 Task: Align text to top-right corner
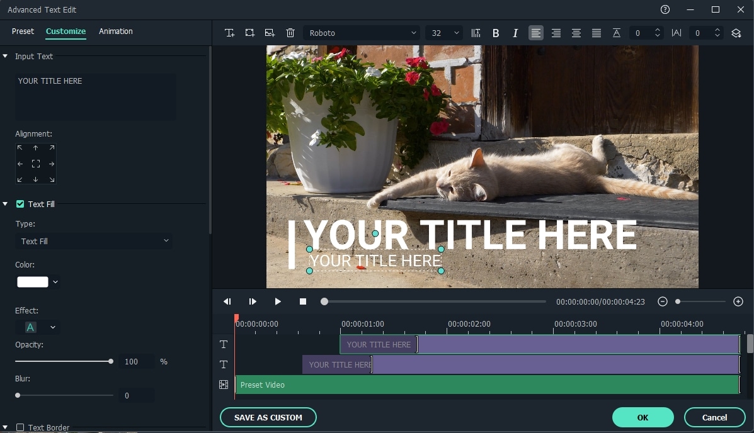coord(52,148)
